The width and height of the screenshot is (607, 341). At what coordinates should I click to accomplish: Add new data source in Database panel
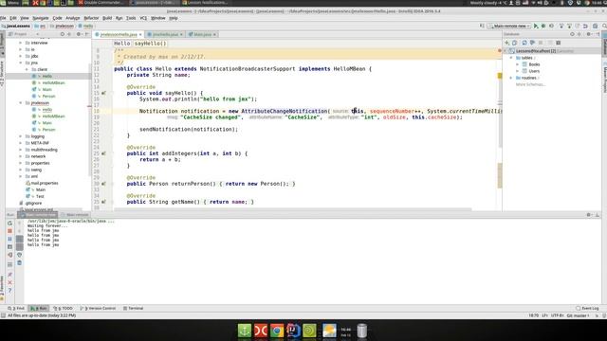506,43
